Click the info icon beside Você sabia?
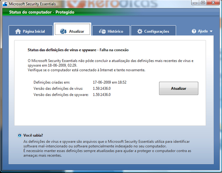 19,135
